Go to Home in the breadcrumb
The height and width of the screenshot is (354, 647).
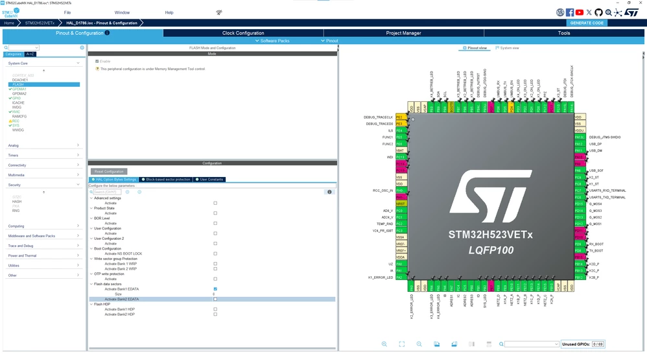coord(9,23)
